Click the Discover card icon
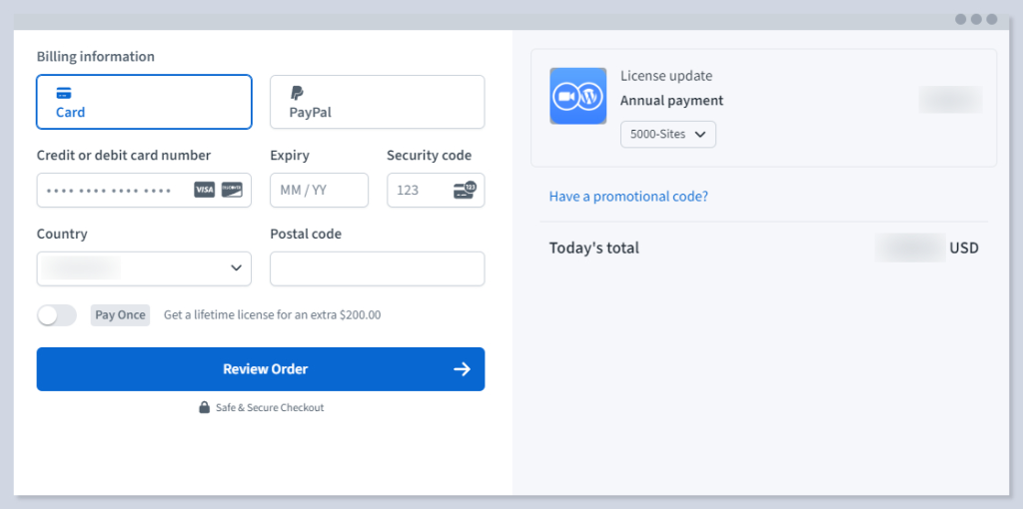This screenshot has width=1023, height=509. click(232, 190)
